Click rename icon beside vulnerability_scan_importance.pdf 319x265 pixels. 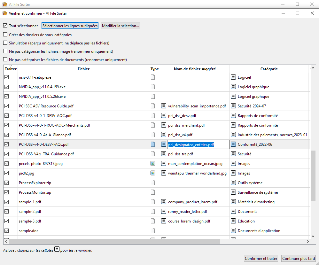164,106
